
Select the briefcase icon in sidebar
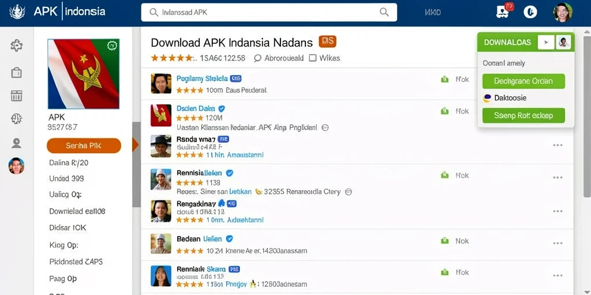pyautogui.click(x=16, y=72)
